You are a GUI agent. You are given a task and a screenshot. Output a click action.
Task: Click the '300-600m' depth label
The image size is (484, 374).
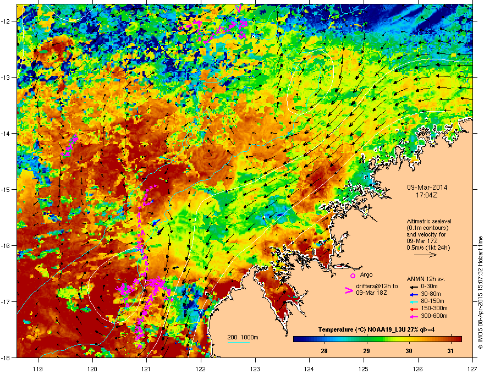(434, 316)
